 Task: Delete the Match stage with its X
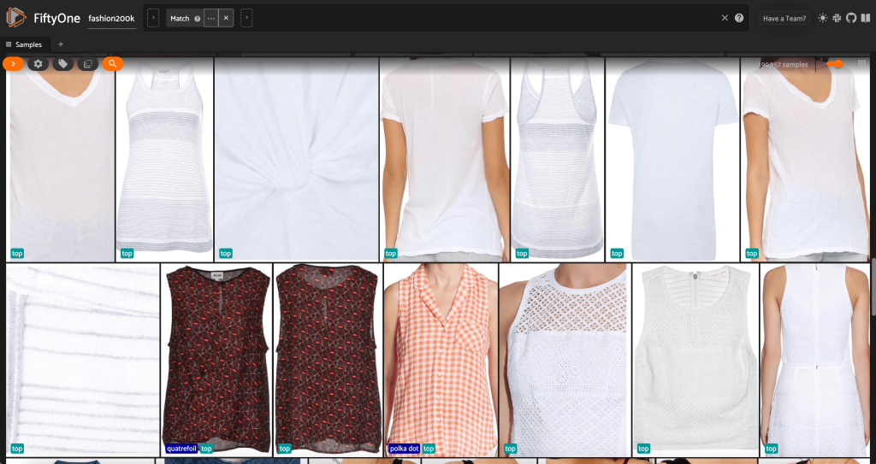(x=226, y=19)
